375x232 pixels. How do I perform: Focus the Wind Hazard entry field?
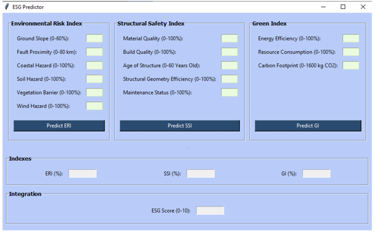[94, 106]
